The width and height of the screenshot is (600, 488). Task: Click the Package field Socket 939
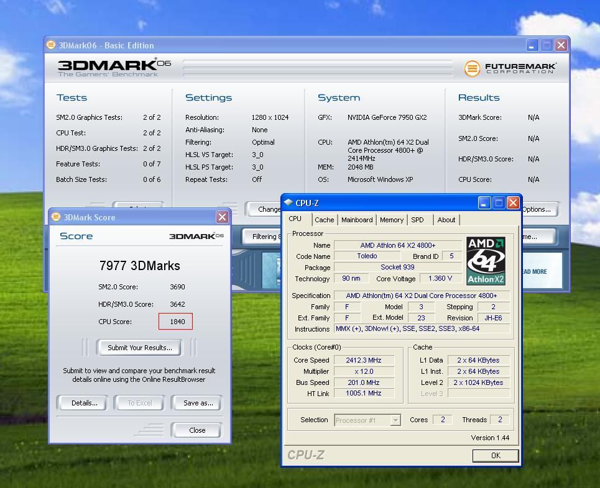click(397, 267)
